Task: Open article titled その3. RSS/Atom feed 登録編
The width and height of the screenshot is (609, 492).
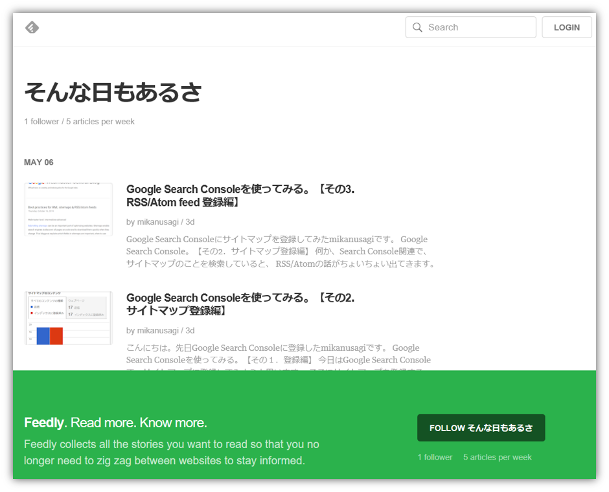Action: click(240, 196)
